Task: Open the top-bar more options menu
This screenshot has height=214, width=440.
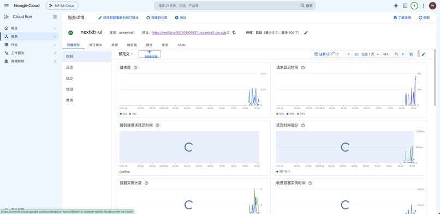Action: pyautogui.click(x=424, y=5)
